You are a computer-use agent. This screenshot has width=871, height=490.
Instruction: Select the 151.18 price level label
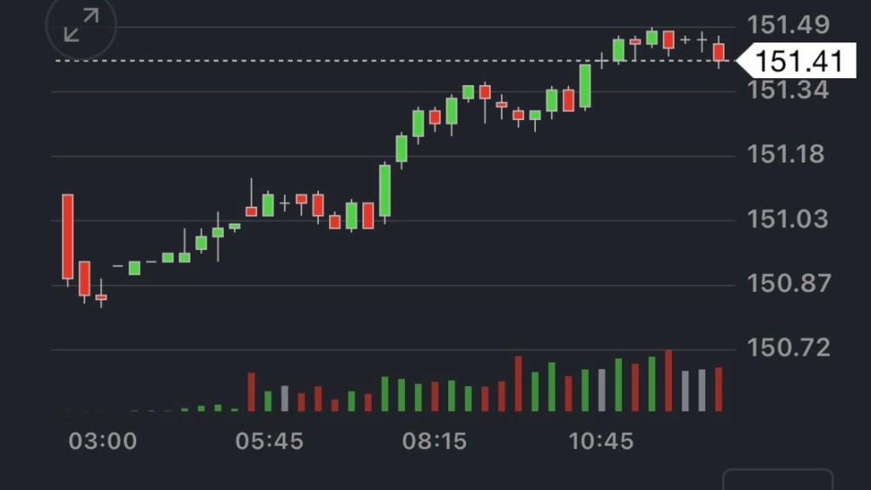[788, 155]
